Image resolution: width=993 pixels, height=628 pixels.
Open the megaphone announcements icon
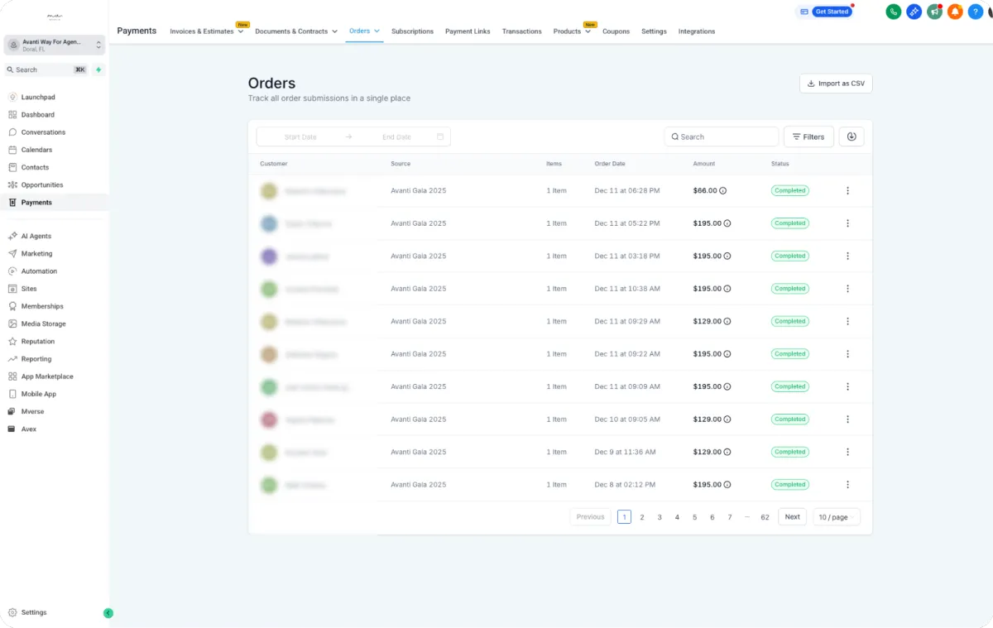pyautogui.click(x=934, y=12)
